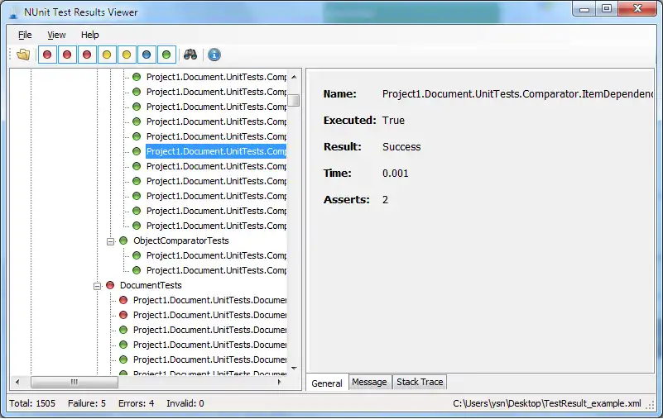Click the tree's vertical scrollbar down arrow
This screenshot has width=663, height=419.
click(295, 369)
